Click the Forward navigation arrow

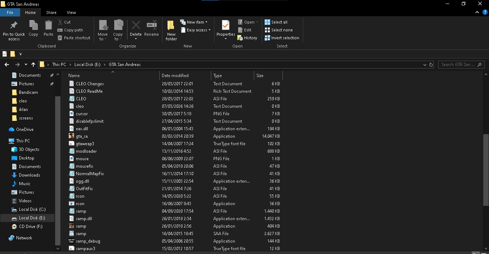click(17, 65)
